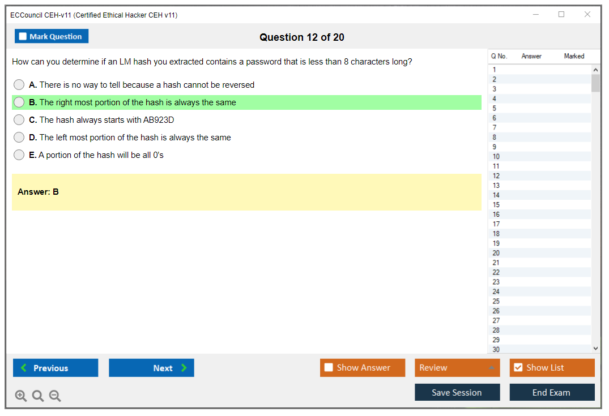609x416 pixels.
Task: Select answer option A radio button
Action: tap(19, 85)
